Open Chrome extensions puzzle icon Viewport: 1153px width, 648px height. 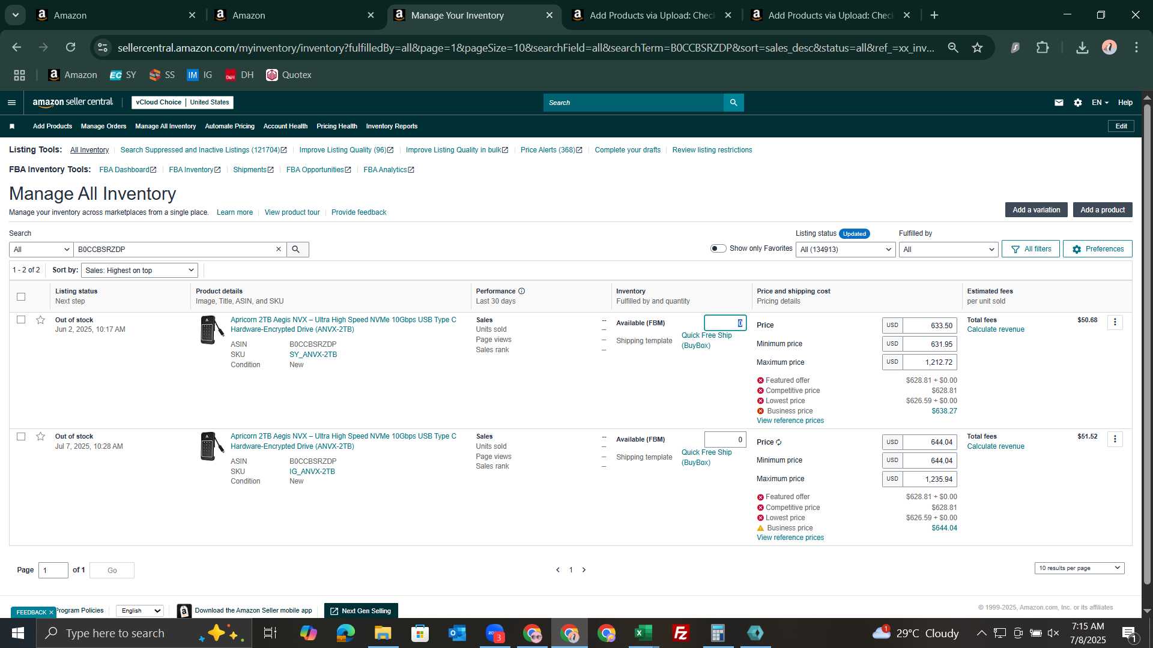[1043, 47]
